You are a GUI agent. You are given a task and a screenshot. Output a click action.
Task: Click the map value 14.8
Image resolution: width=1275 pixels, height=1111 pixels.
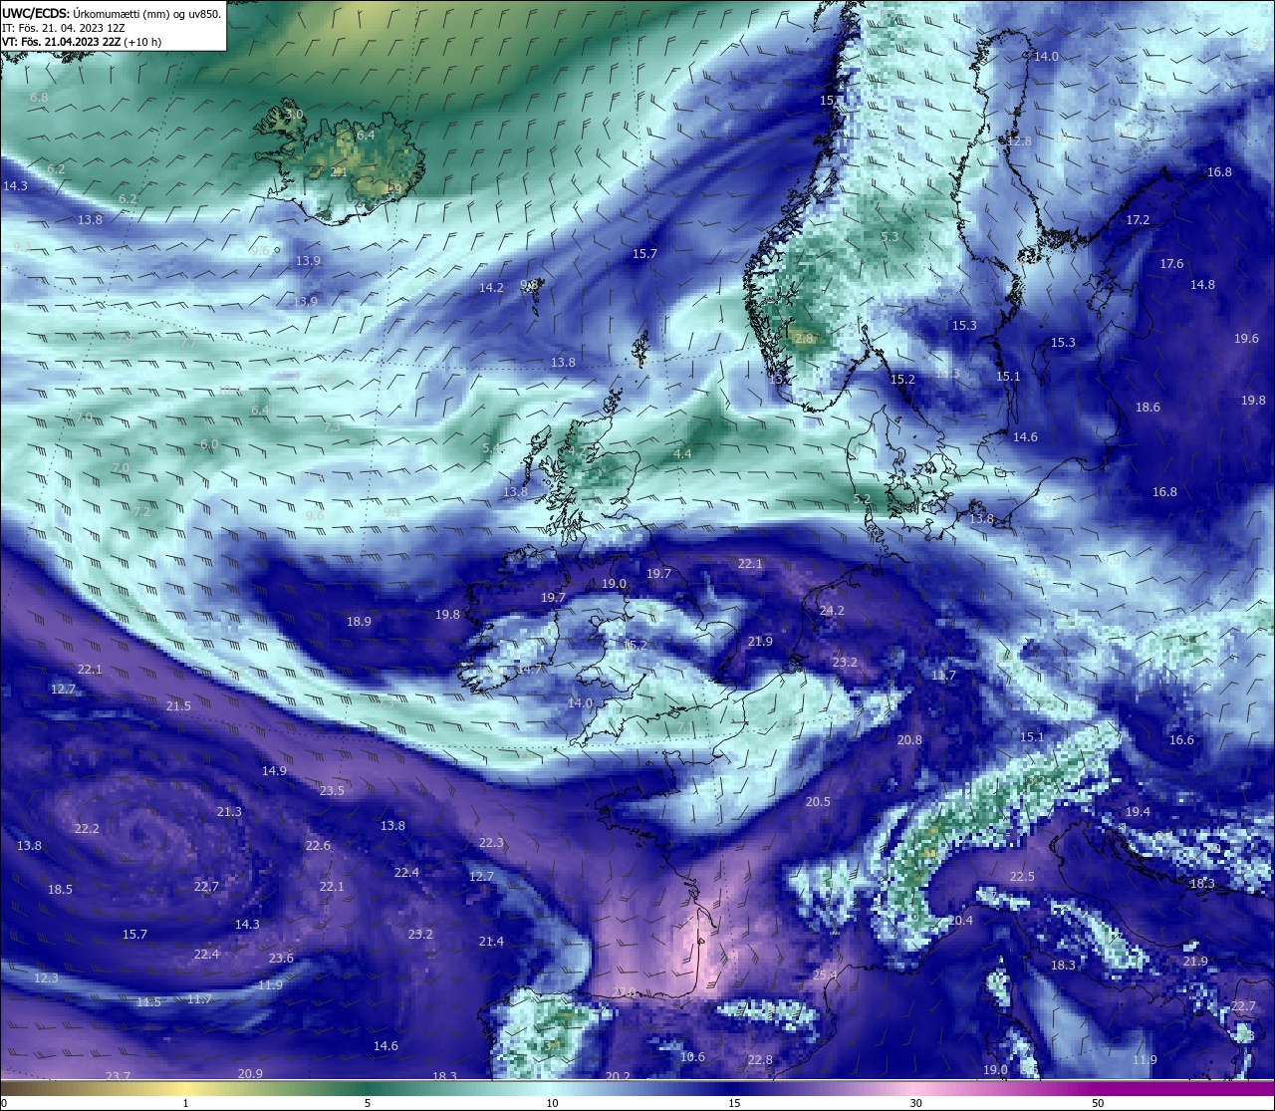[x=1203, y=285]
